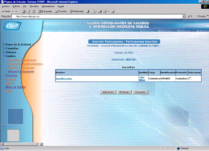Expand Datos de la Entidad menu
The height and width of the screenshot is (151, 209).
17,44
